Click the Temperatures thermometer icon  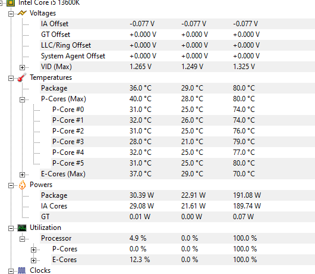[22, 77]
